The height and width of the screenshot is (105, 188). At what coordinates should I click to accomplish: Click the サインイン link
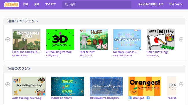176,5
